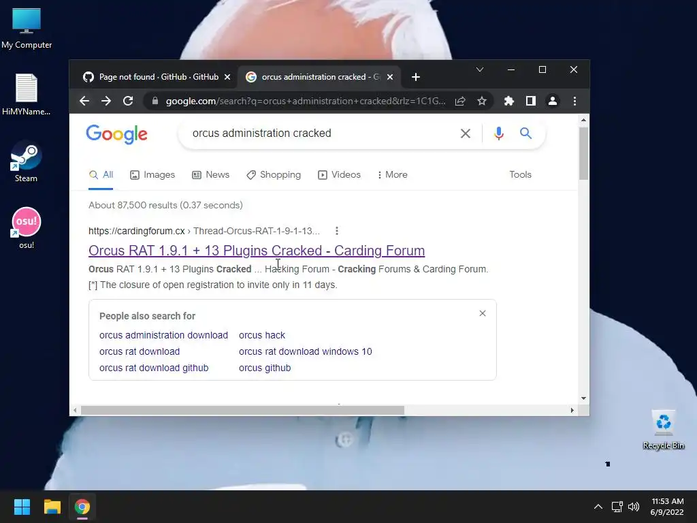Expand the More search filters menu
697x523 pixels.
pyautogui.click(x=392, y=175)
